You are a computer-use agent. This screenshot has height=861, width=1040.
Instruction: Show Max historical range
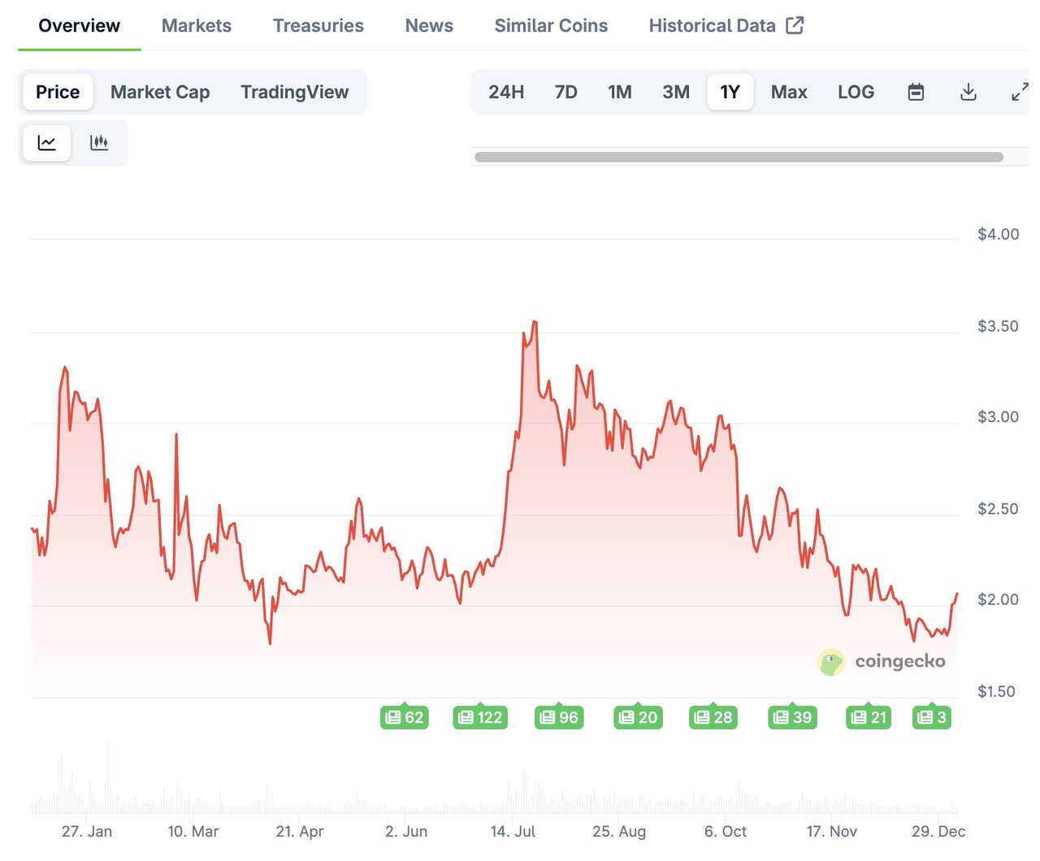pyautogui.click(x=788, y=92)
